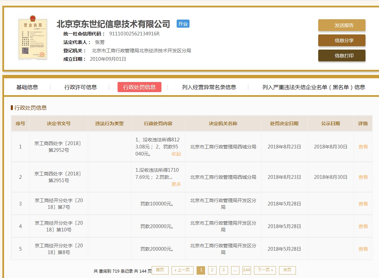379x278 pixels.
Task: Select the 行政处罚信息 tab
Action: coord(140,87)
